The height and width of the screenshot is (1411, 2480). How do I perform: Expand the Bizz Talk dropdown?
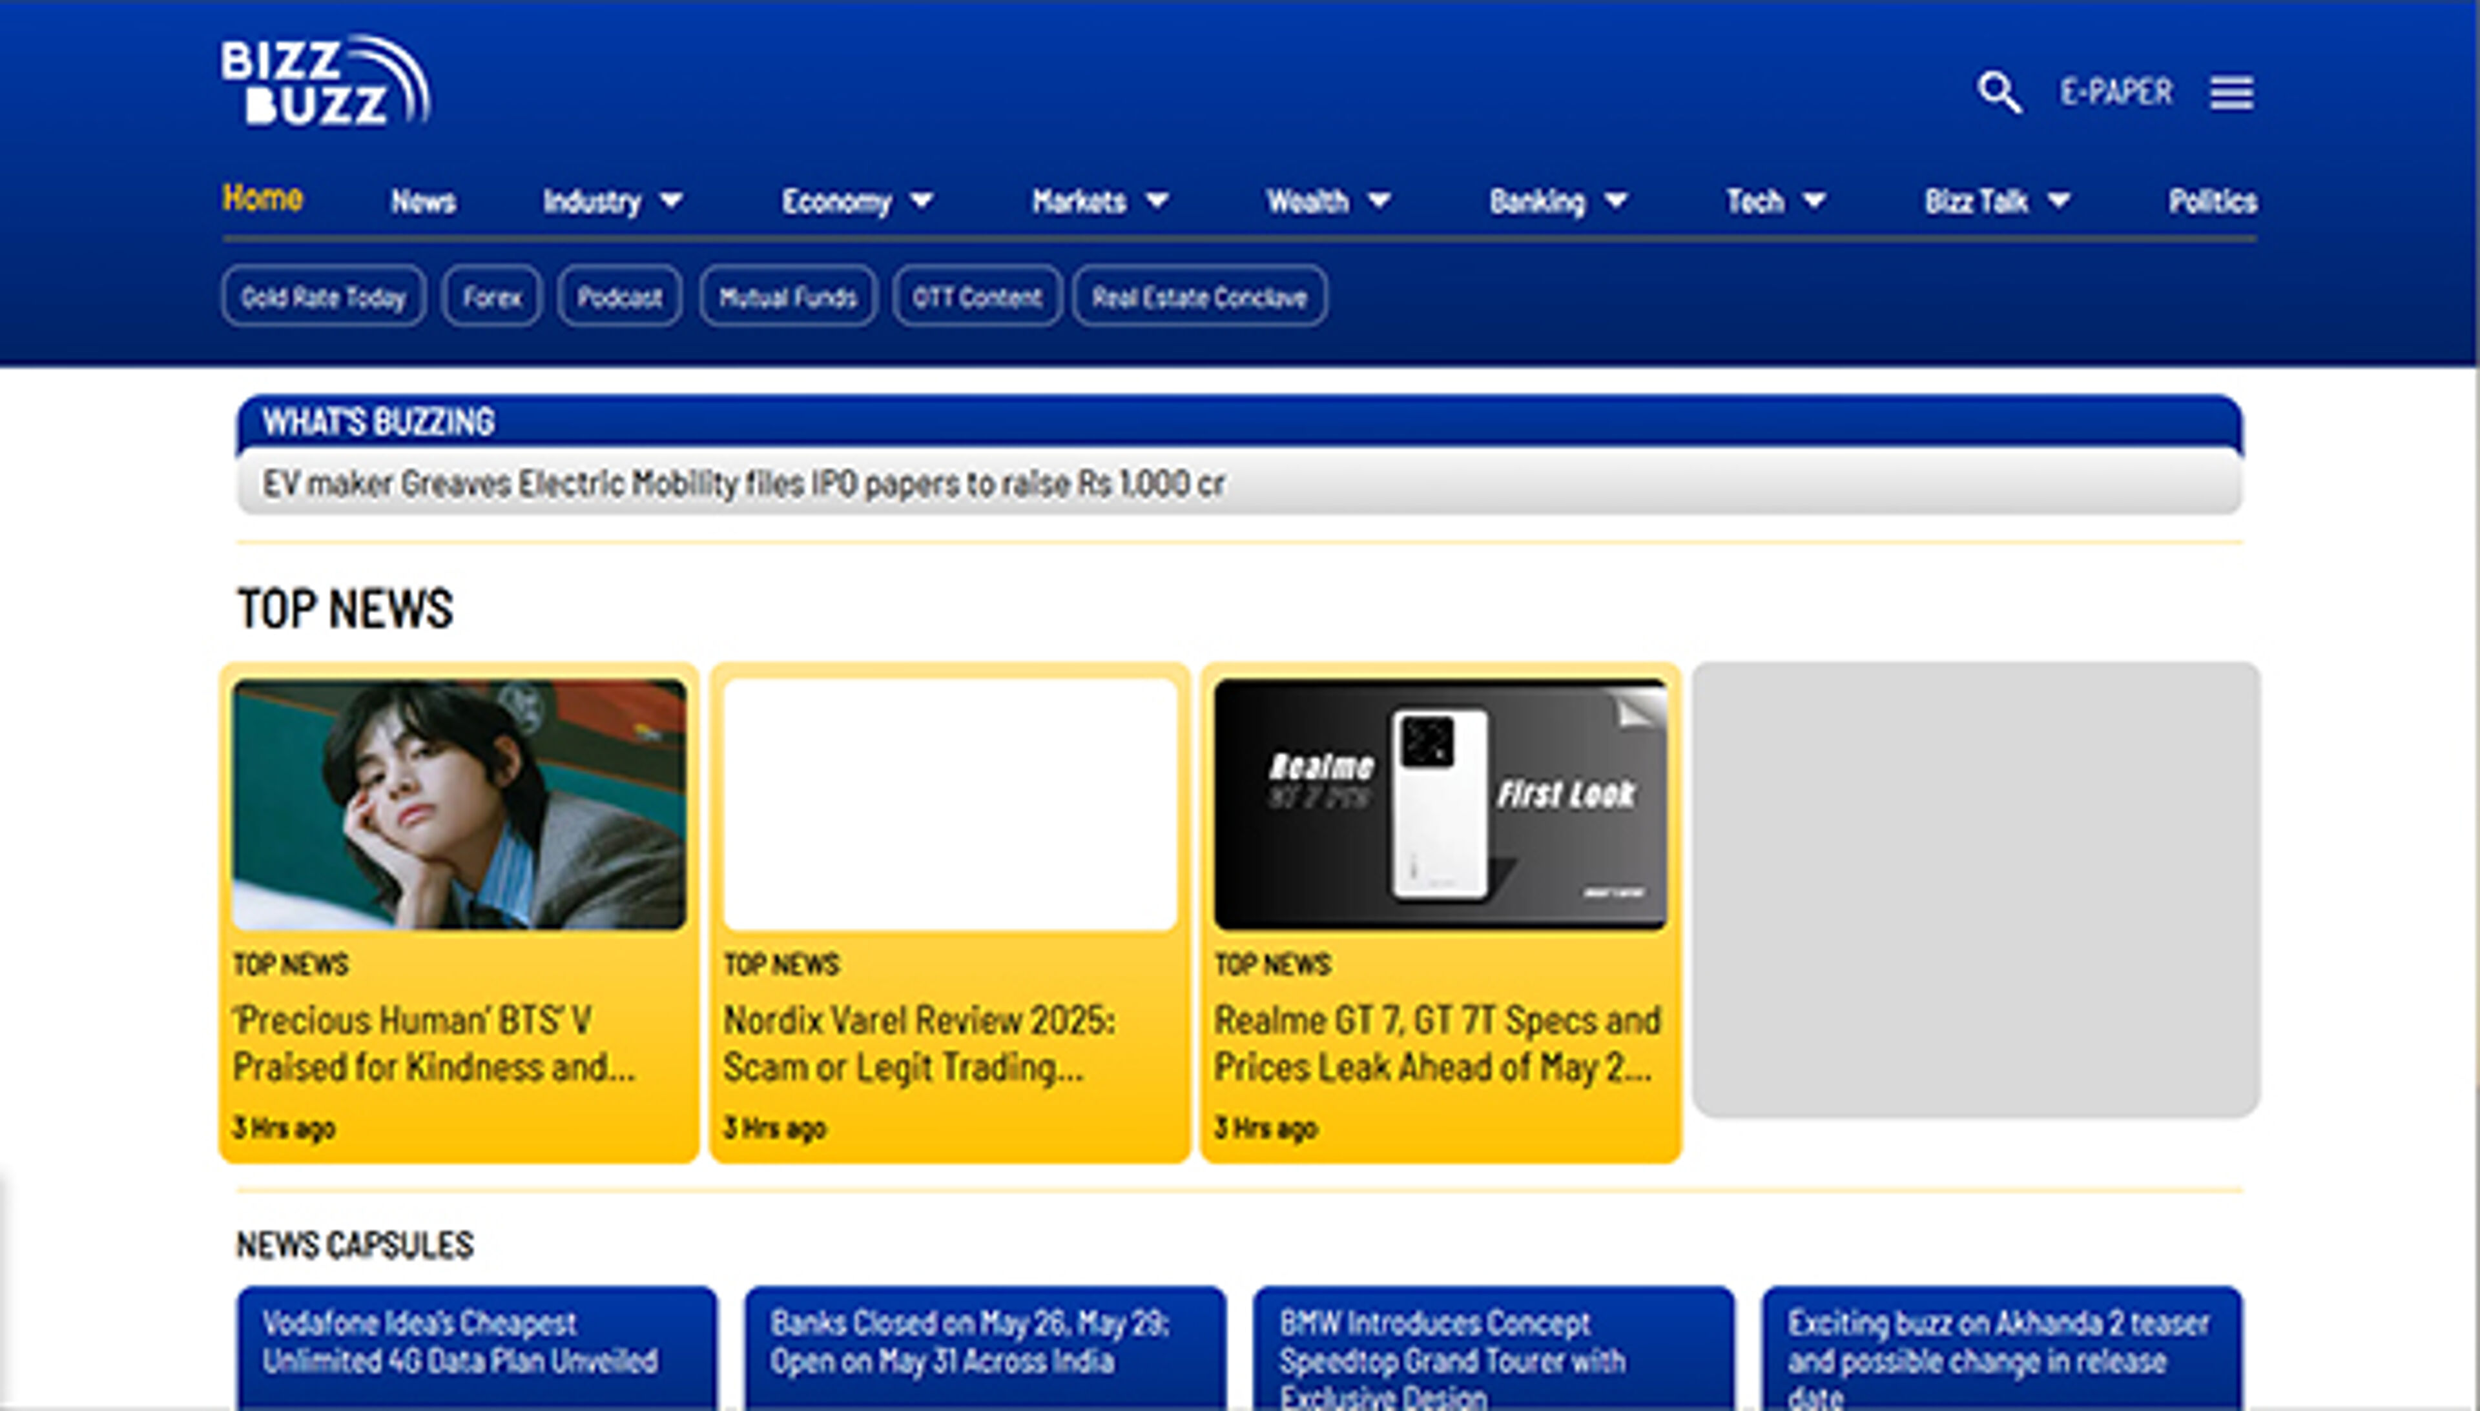(2058, 201)
